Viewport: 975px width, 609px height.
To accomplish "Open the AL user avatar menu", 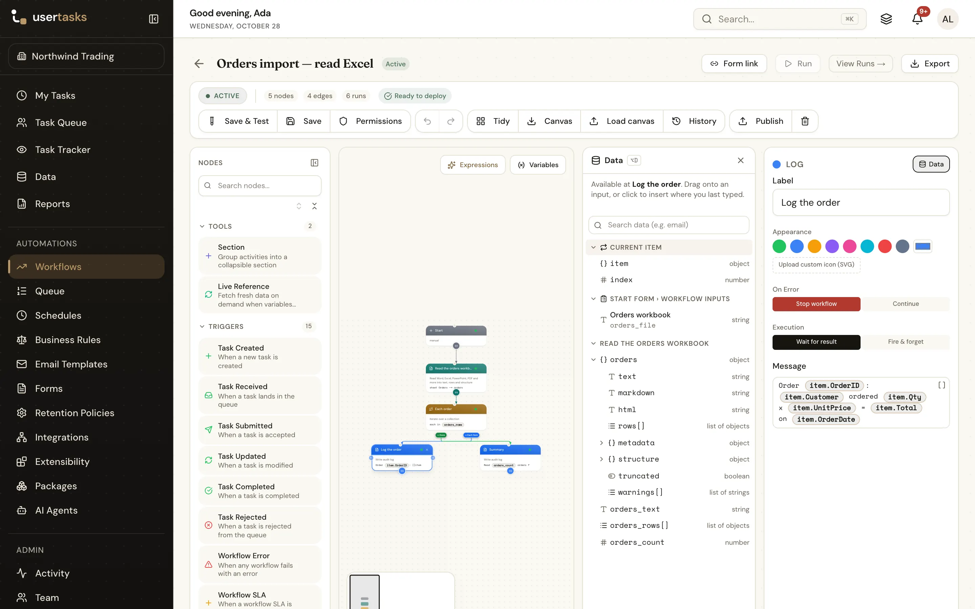I will [948, 19].
